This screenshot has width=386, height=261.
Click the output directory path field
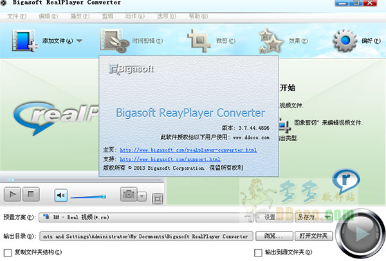pos(146,237)
